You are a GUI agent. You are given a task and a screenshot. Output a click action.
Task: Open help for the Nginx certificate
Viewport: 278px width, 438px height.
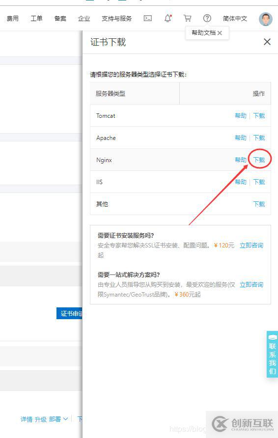point(241,160)
